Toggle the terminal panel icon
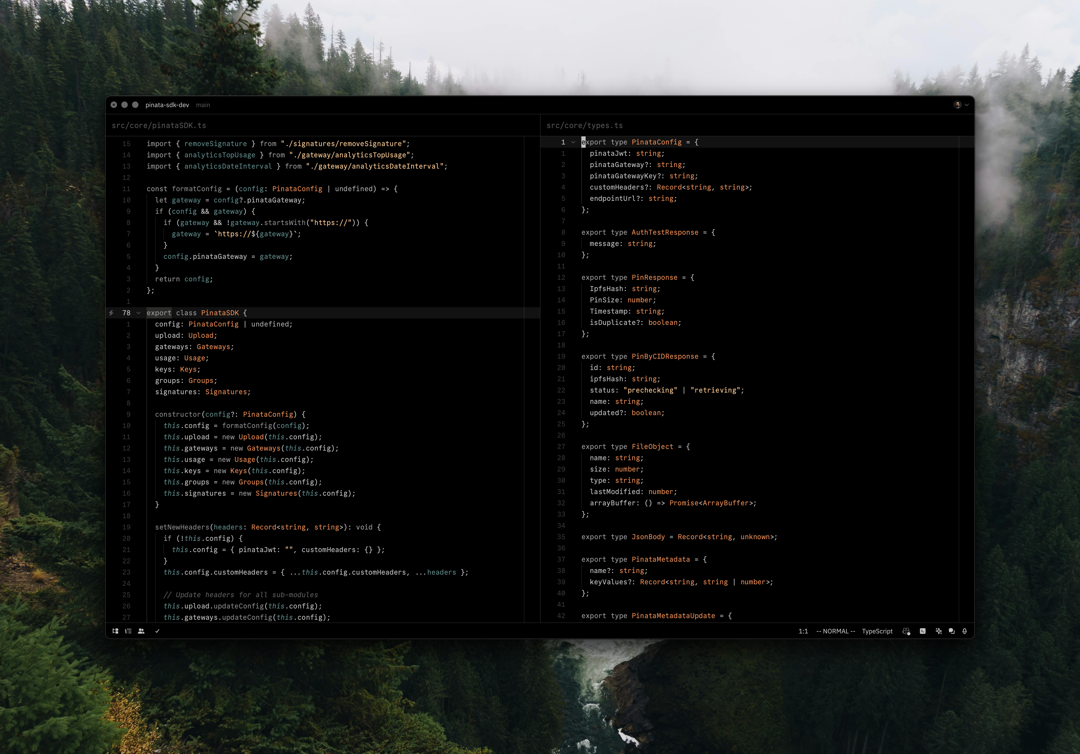Viewport: 1080px width, 754px height. (922, 631)
